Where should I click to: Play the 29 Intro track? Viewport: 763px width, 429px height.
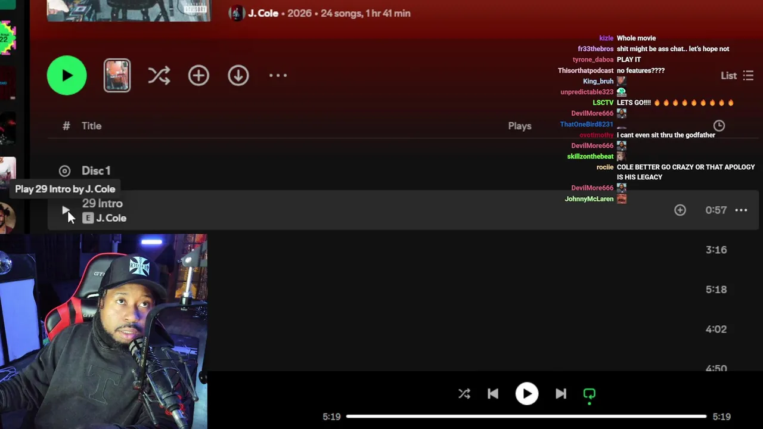coord(66,210)
